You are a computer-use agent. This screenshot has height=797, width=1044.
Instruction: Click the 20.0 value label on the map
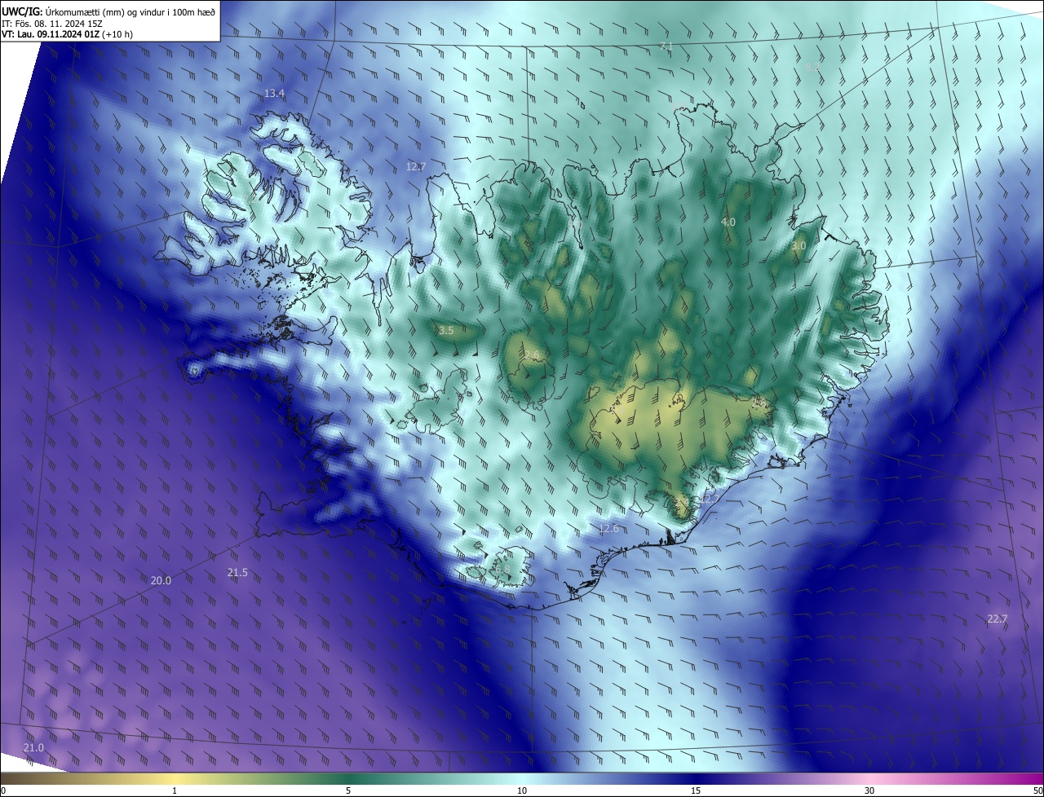click(x=161, y=581)
